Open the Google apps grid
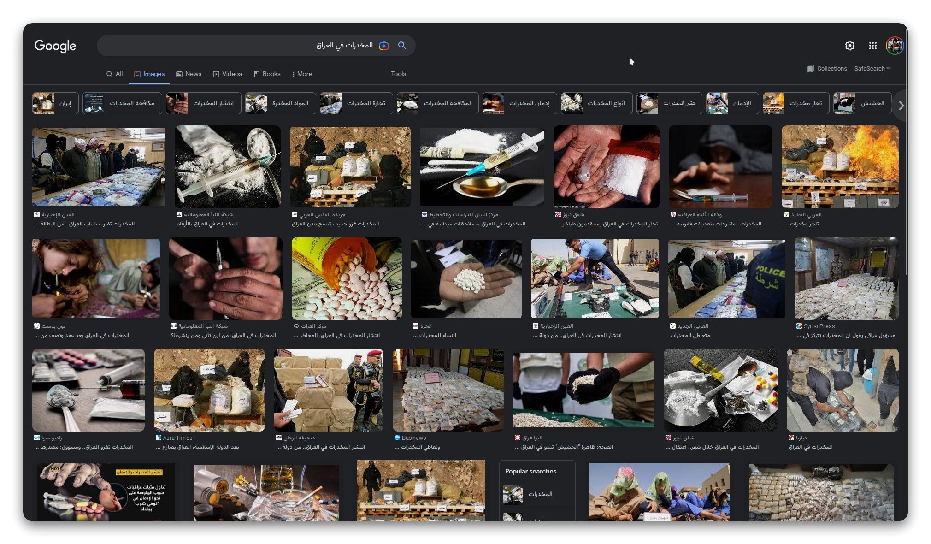The image size is (931, 544). (872, 46)
